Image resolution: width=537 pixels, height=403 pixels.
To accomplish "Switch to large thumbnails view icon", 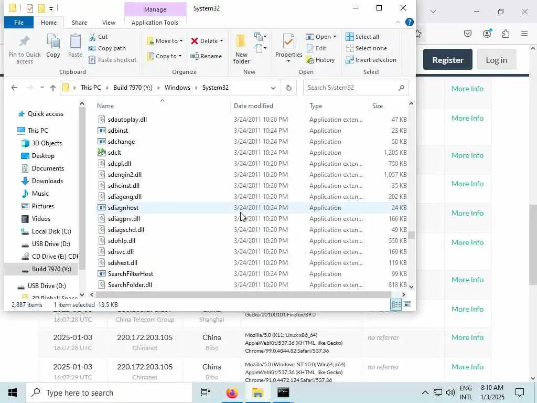I will point(407,304).
